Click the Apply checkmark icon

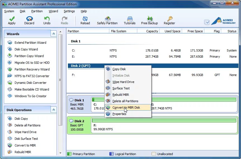tap(12, 19)
